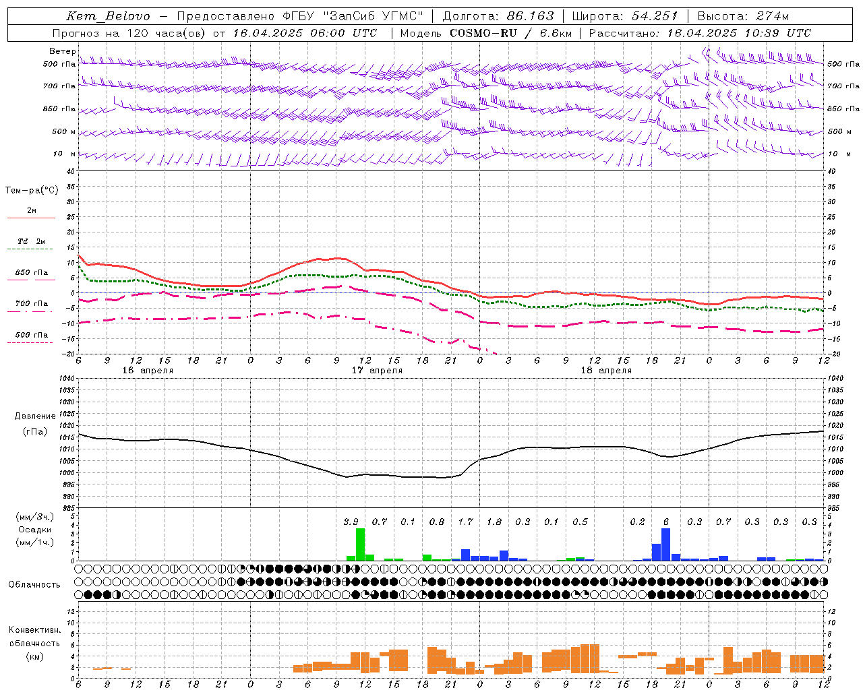
Task: Click the Осадки label
Action: pos(35,530)
